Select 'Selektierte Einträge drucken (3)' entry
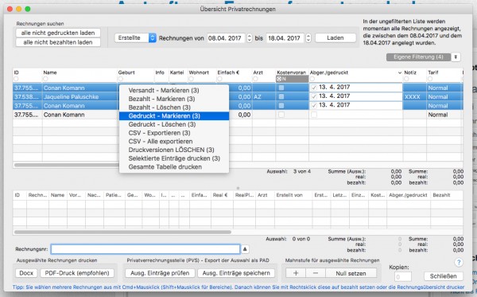Viewport: 477px width, 297px height. point(174,158)
